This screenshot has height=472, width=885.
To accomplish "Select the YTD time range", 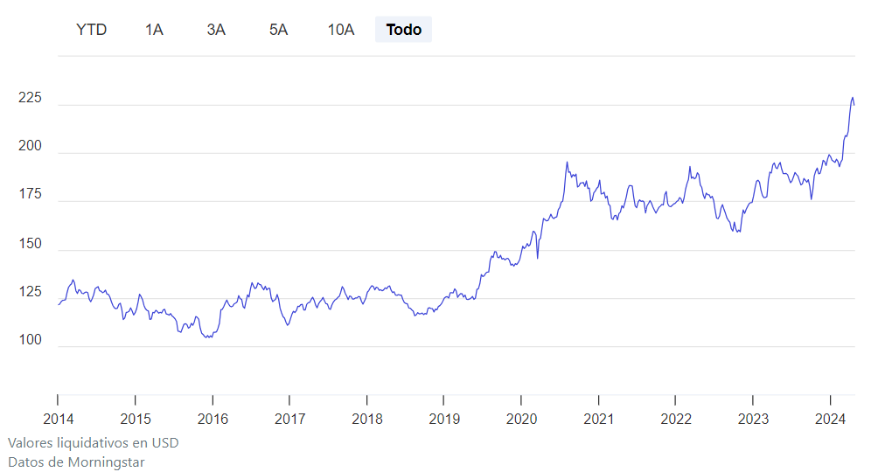I will click(92, 30).
